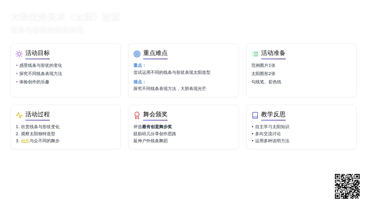Click the list icon beside 活动准备
The image size is (367, 206).
255,54
